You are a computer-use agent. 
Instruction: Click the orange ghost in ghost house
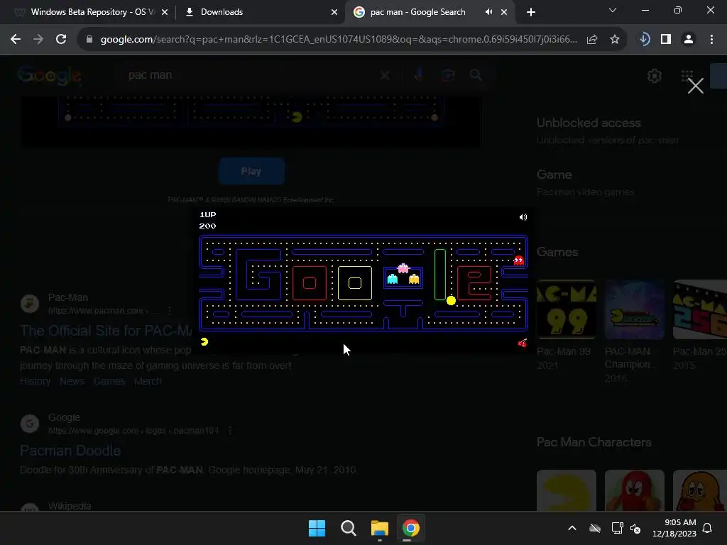click(x=414, y=278)
